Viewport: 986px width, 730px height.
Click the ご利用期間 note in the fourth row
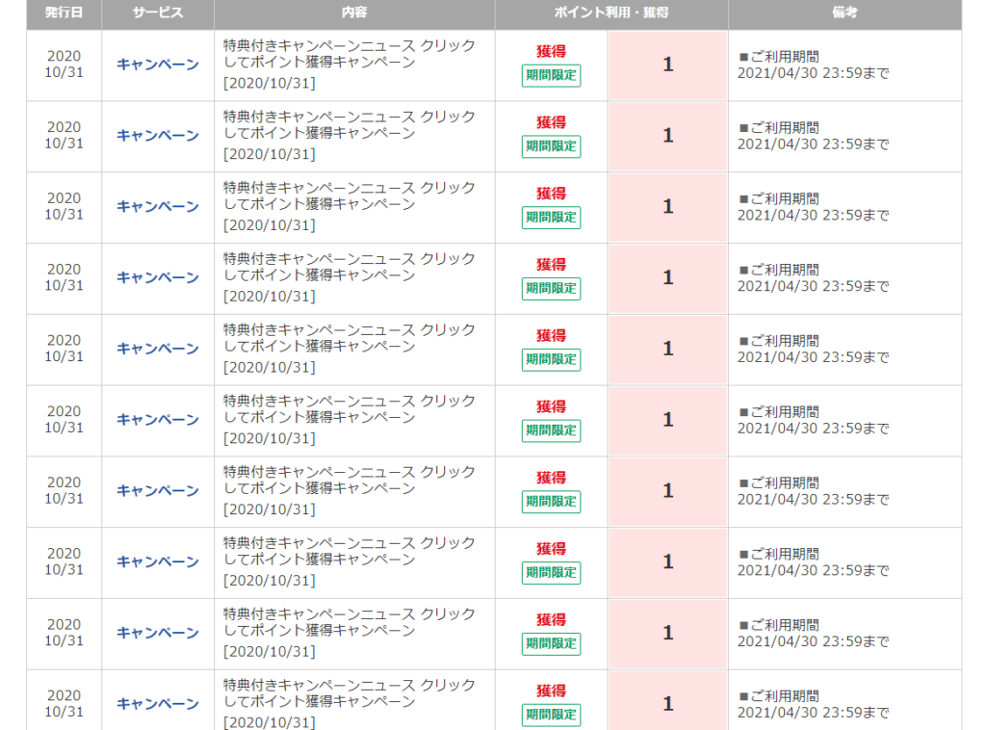pyautogui.click(x=779, y=270)
